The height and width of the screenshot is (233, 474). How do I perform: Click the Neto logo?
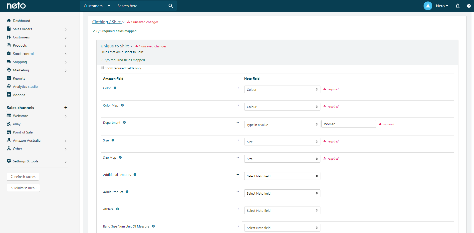[x=16, y=5]
